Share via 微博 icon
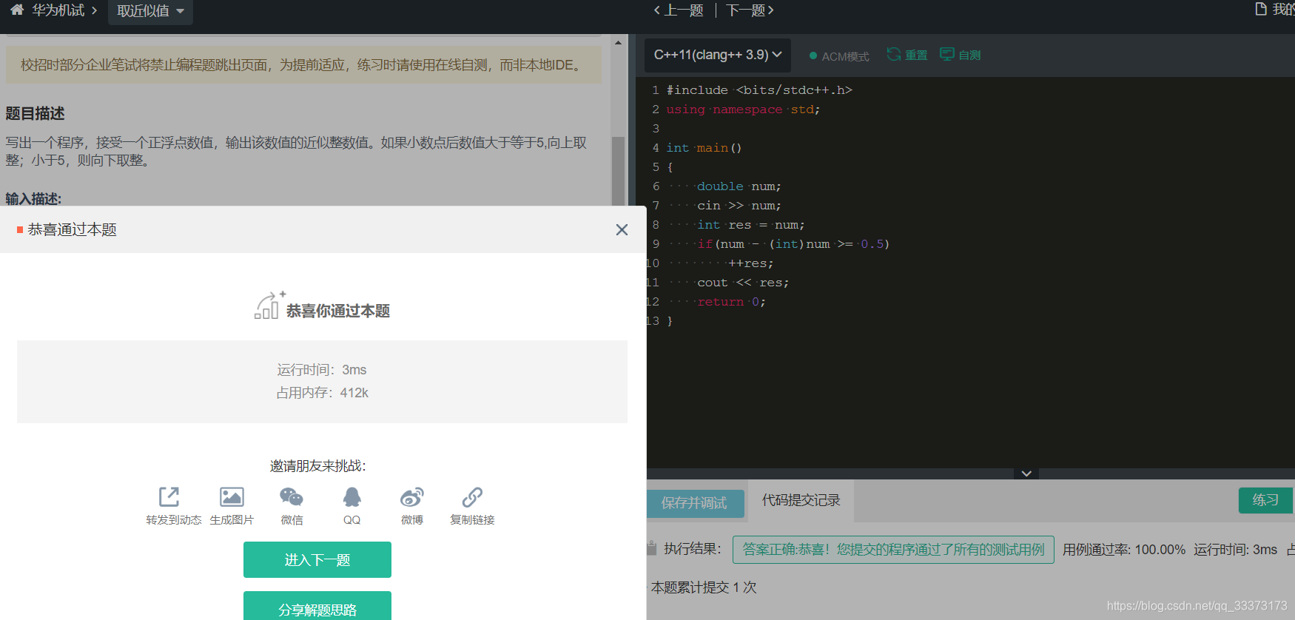This screenshot has height=620, width=1295. [x=412, y=496]
